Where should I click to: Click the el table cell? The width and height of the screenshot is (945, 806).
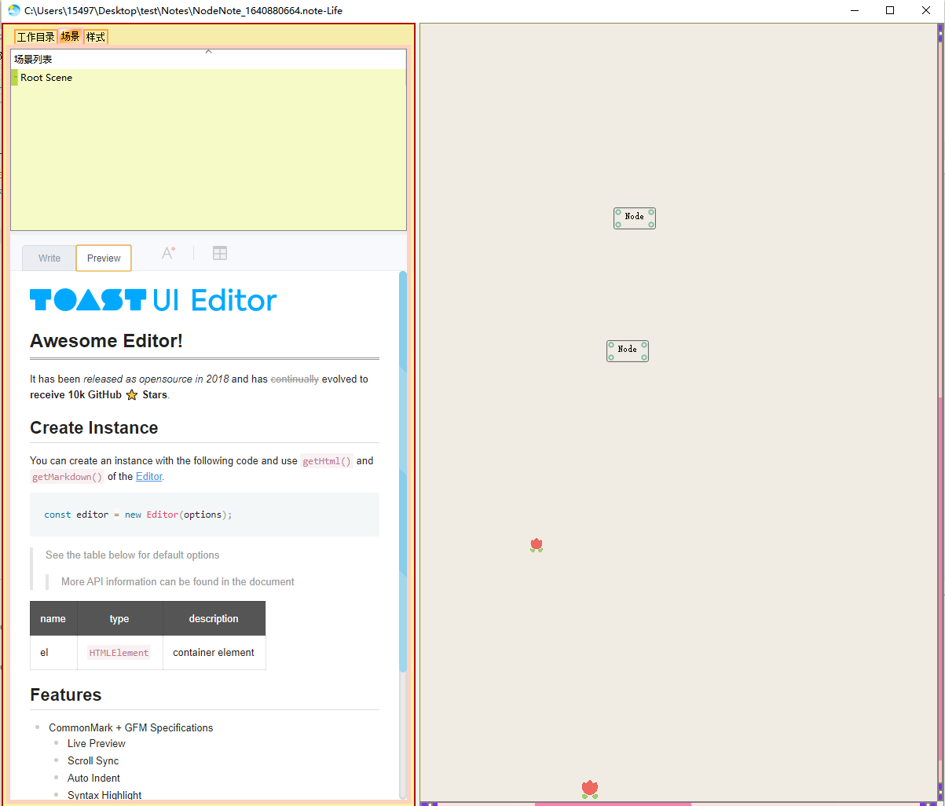coord(53,653)
